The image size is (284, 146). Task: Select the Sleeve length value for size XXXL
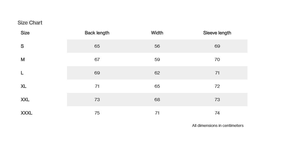tap(217, 113)
